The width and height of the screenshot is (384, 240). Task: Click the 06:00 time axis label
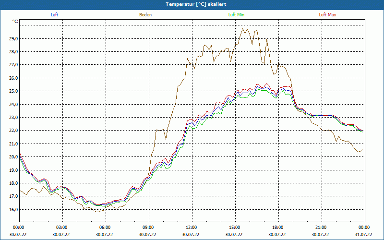tap(106, 228)
